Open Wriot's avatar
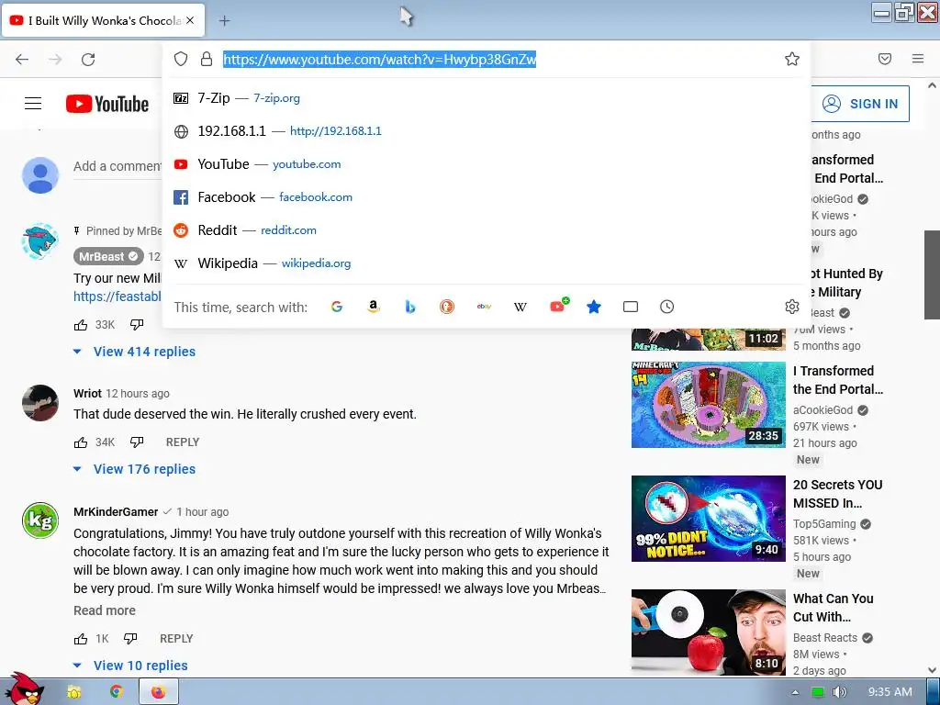The image size is (940, 705). 40,403
